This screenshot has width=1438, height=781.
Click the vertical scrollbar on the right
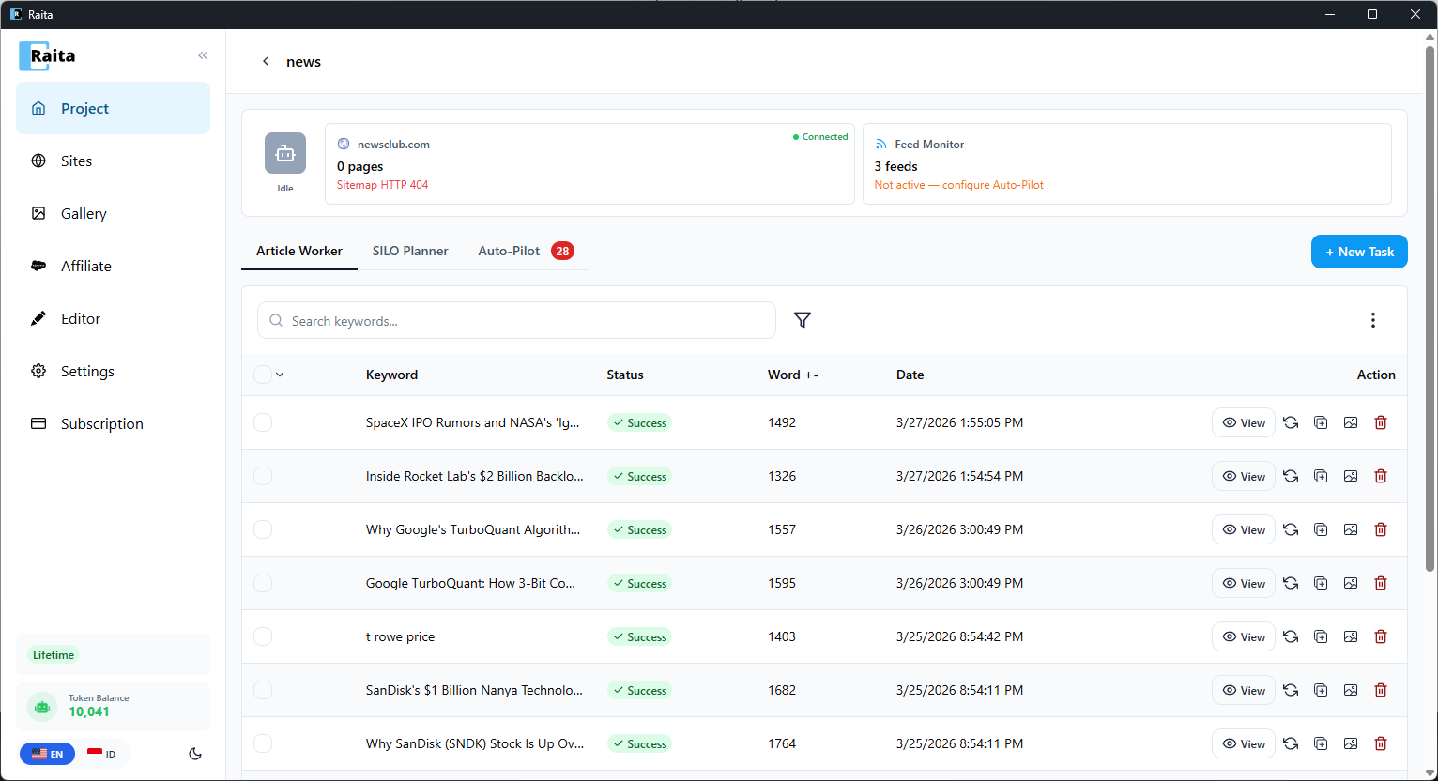point(1430,310)
